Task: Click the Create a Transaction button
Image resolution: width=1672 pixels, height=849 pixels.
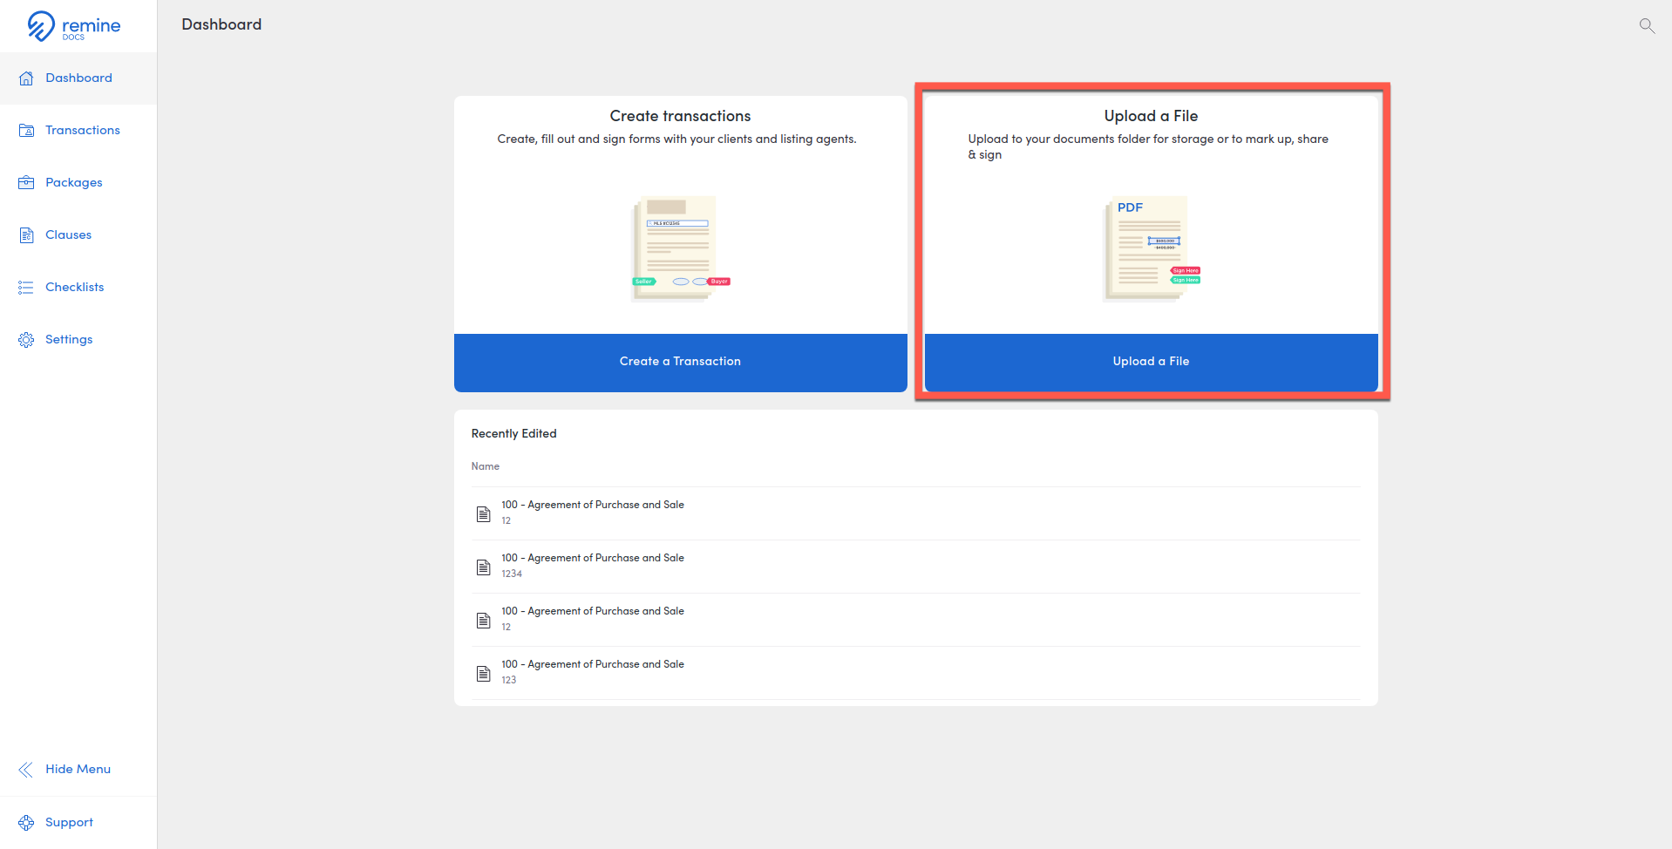Action: 681,363
